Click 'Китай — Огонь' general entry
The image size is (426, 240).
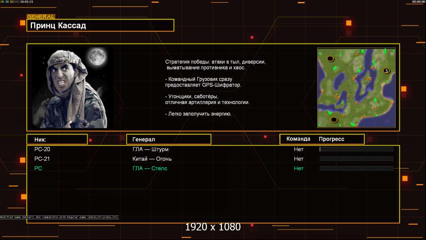[152, 159]
